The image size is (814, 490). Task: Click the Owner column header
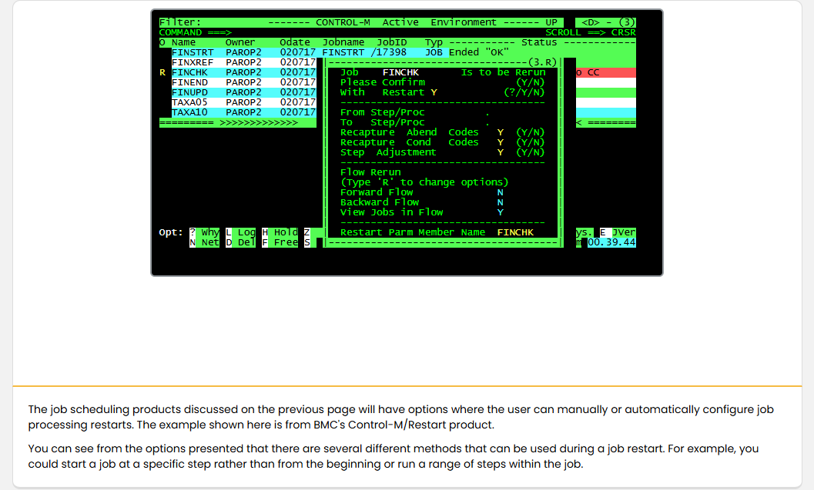click(x=240, y=42)
